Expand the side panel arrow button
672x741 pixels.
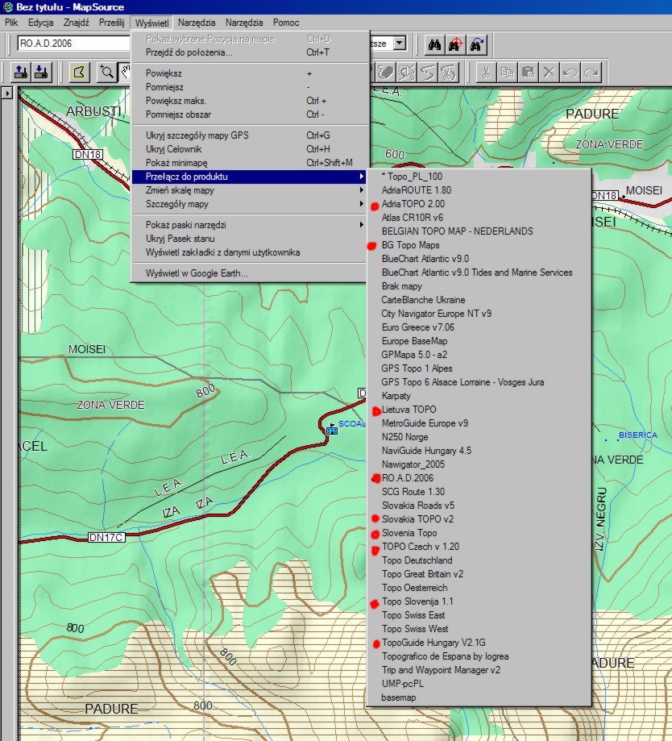pyautogui.click(x=7, y=93)
